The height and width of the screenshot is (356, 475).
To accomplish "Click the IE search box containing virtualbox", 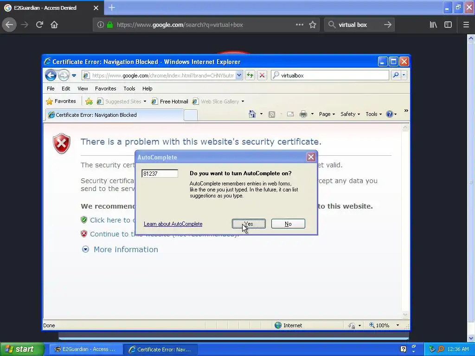I will click(x=330, y=76).
